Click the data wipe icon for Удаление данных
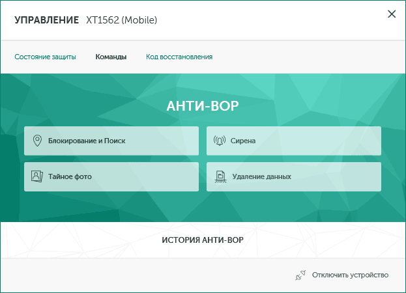 pos(220,176)
